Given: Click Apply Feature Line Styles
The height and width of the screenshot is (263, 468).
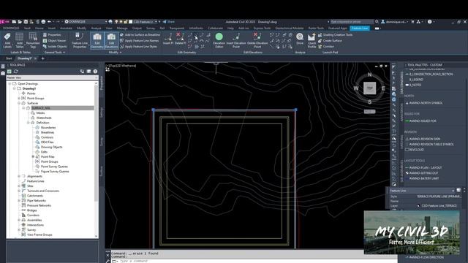Looking at the screenshot, I should pyautogui.click(x=138, y=47).
